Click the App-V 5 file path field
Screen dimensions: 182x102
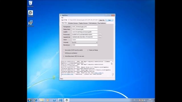click(83, 20)
